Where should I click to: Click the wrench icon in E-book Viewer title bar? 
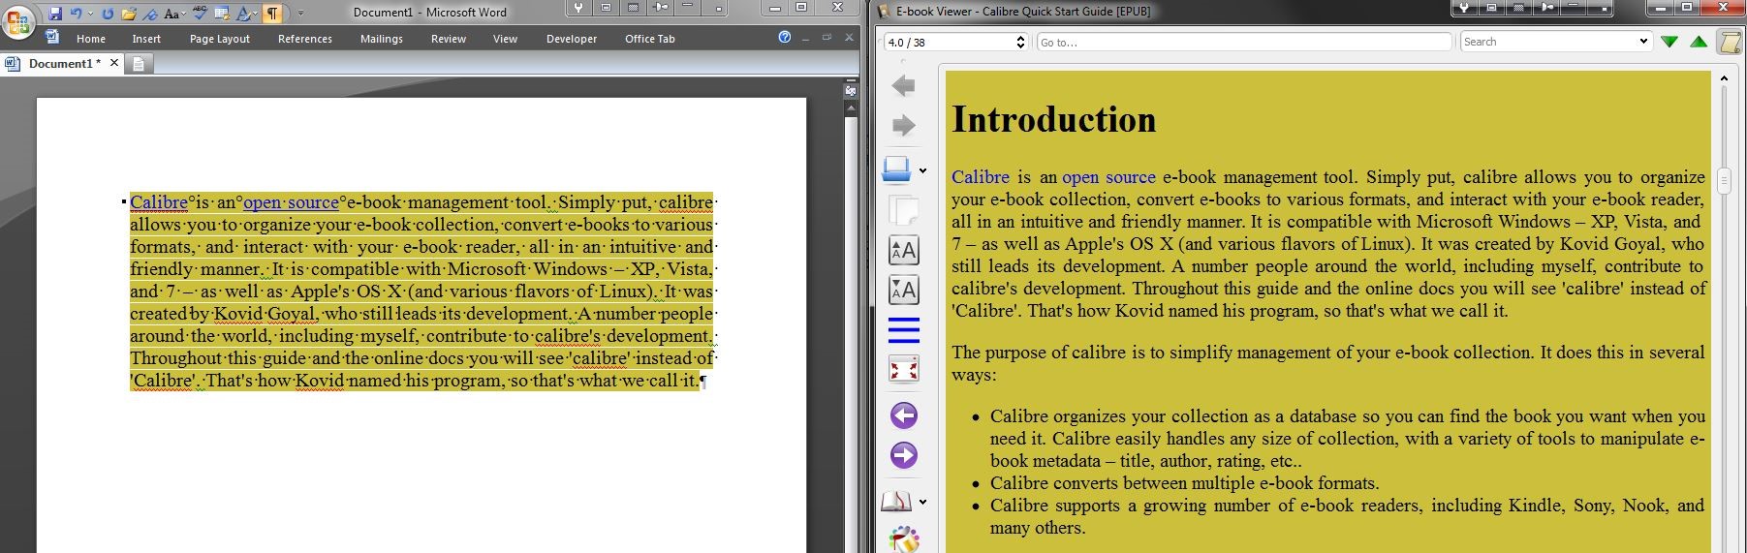(x=1463, y=8)
